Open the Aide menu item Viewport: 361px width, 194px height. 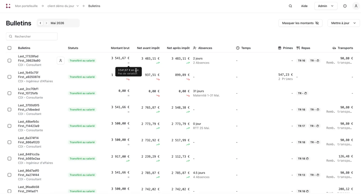pos(304,6)
